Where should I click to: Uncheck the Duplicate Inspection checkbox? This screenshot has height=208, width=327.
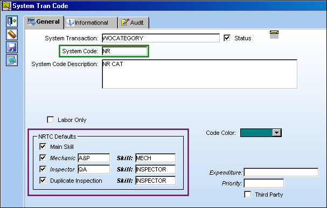(x=43, y=181)
